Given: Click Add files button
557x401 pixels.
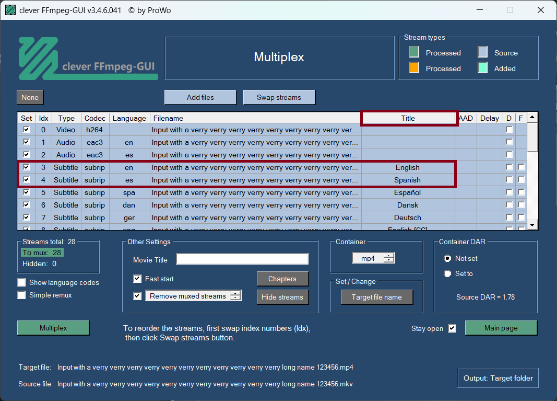Looking at the screenshot, I should 200,97.
